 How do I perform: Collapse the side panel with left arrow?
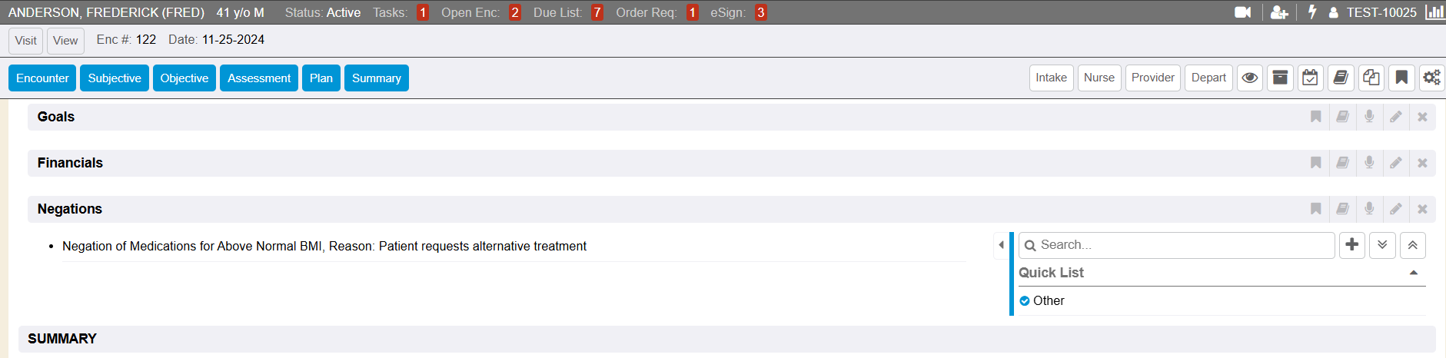coord(1001,245)
